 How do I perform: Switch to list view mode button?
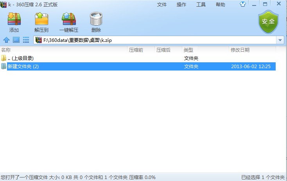(x=26, y=40)
